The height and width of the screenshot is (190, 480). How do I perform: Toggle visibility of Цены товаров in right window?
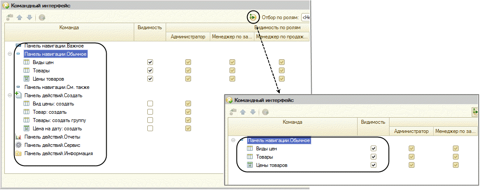(x=373, y=165)
